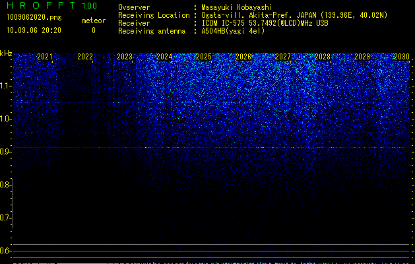This screenshot has width=415, height=264.
Task: Click the 2024 time marker
Action: point(164,57)
